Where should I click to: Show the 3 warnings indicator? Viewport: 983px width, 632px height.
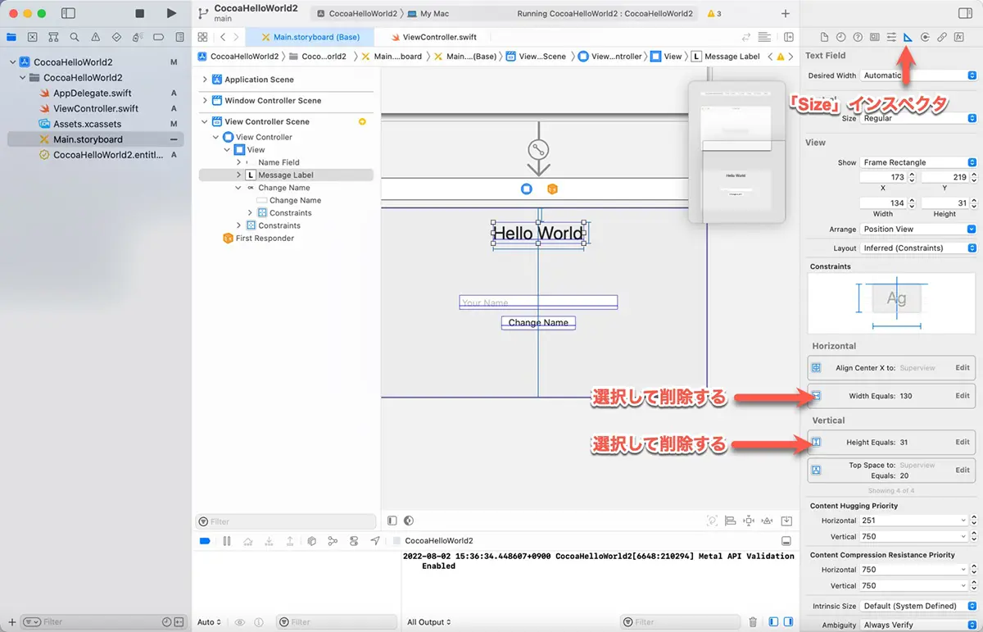[x=713, y=14]
